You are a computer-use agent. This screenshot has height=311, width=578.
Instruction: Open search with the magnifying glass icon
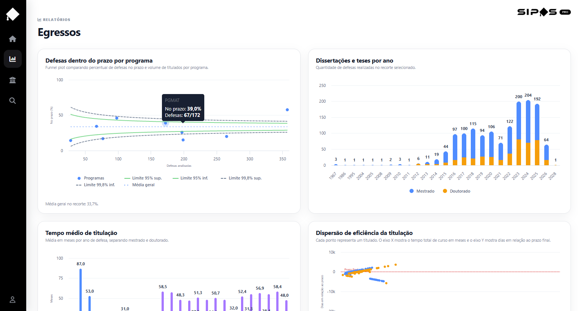coord(13,100)
